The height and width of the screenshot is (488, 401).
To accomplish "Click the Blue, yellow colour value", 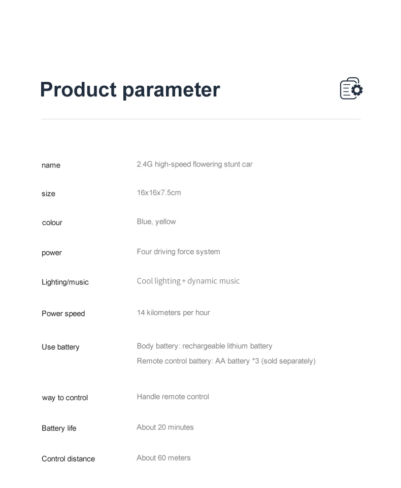I will coord(156,221).
